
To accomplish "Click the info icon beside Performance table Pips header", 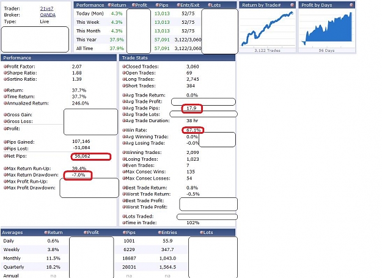I will (x=157, y=5).
